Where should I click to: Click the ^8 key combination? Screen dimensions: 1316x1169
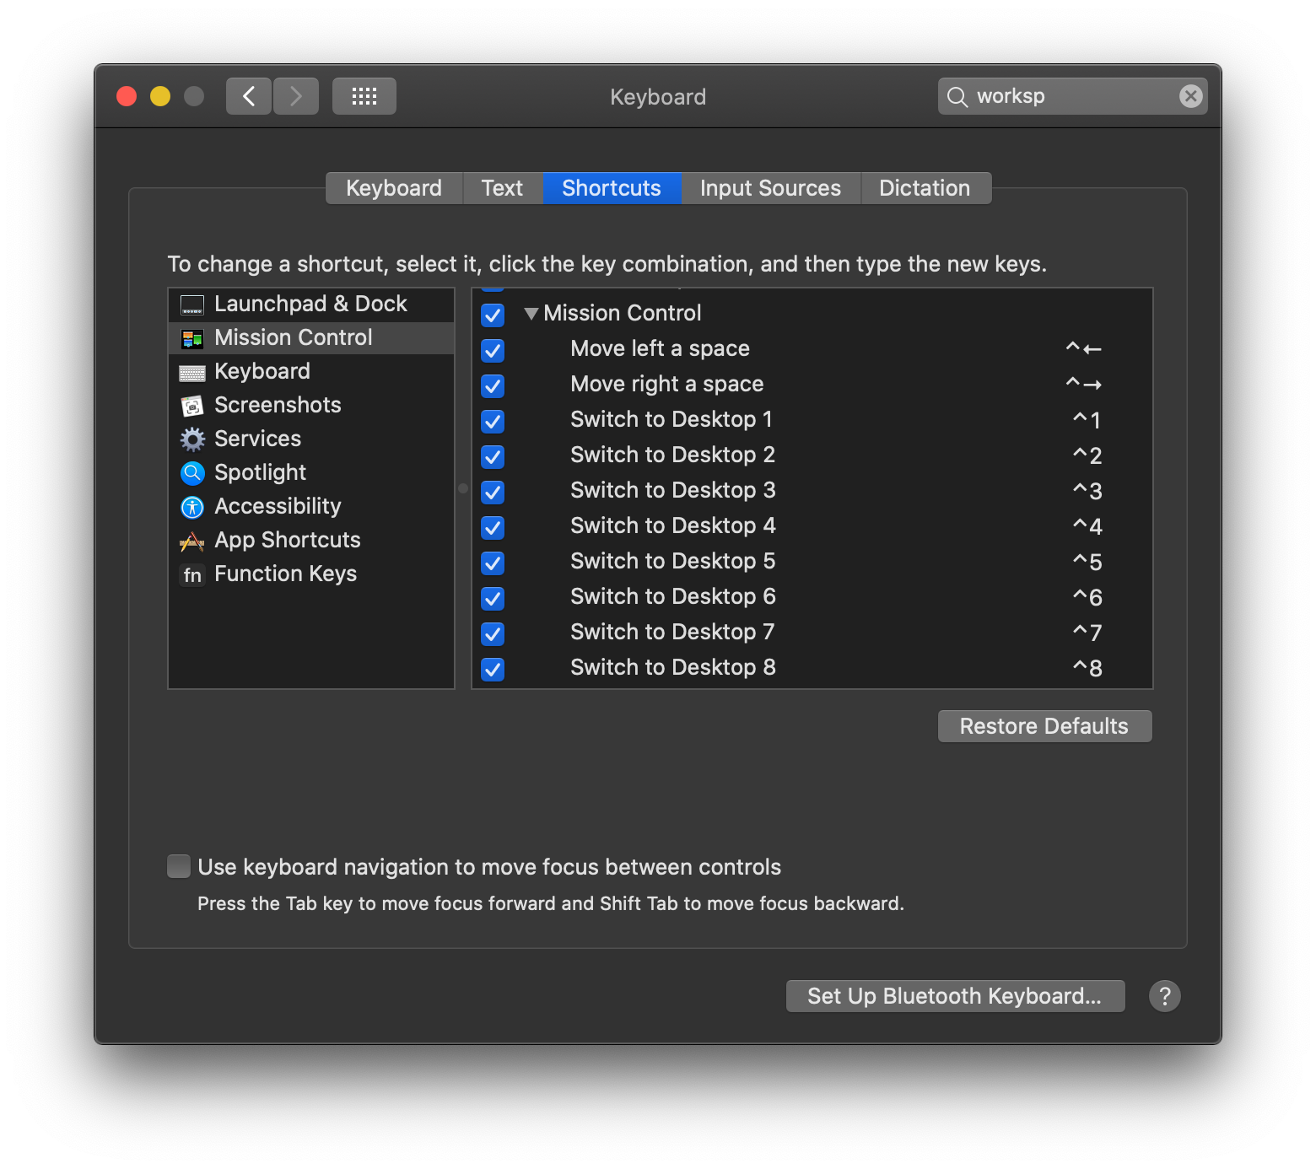pyautogui.click(x=1087, y=668)
